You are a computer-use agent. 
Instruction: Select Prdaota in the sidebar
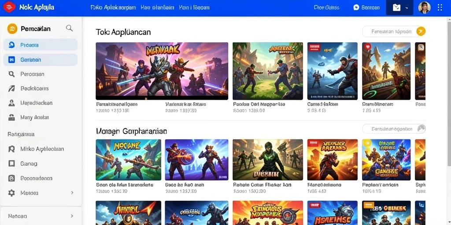[41, 45]
